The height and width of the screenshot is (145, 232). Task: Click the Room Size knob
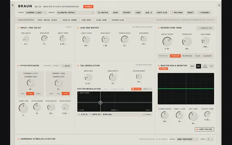click(x=187, y=41)
